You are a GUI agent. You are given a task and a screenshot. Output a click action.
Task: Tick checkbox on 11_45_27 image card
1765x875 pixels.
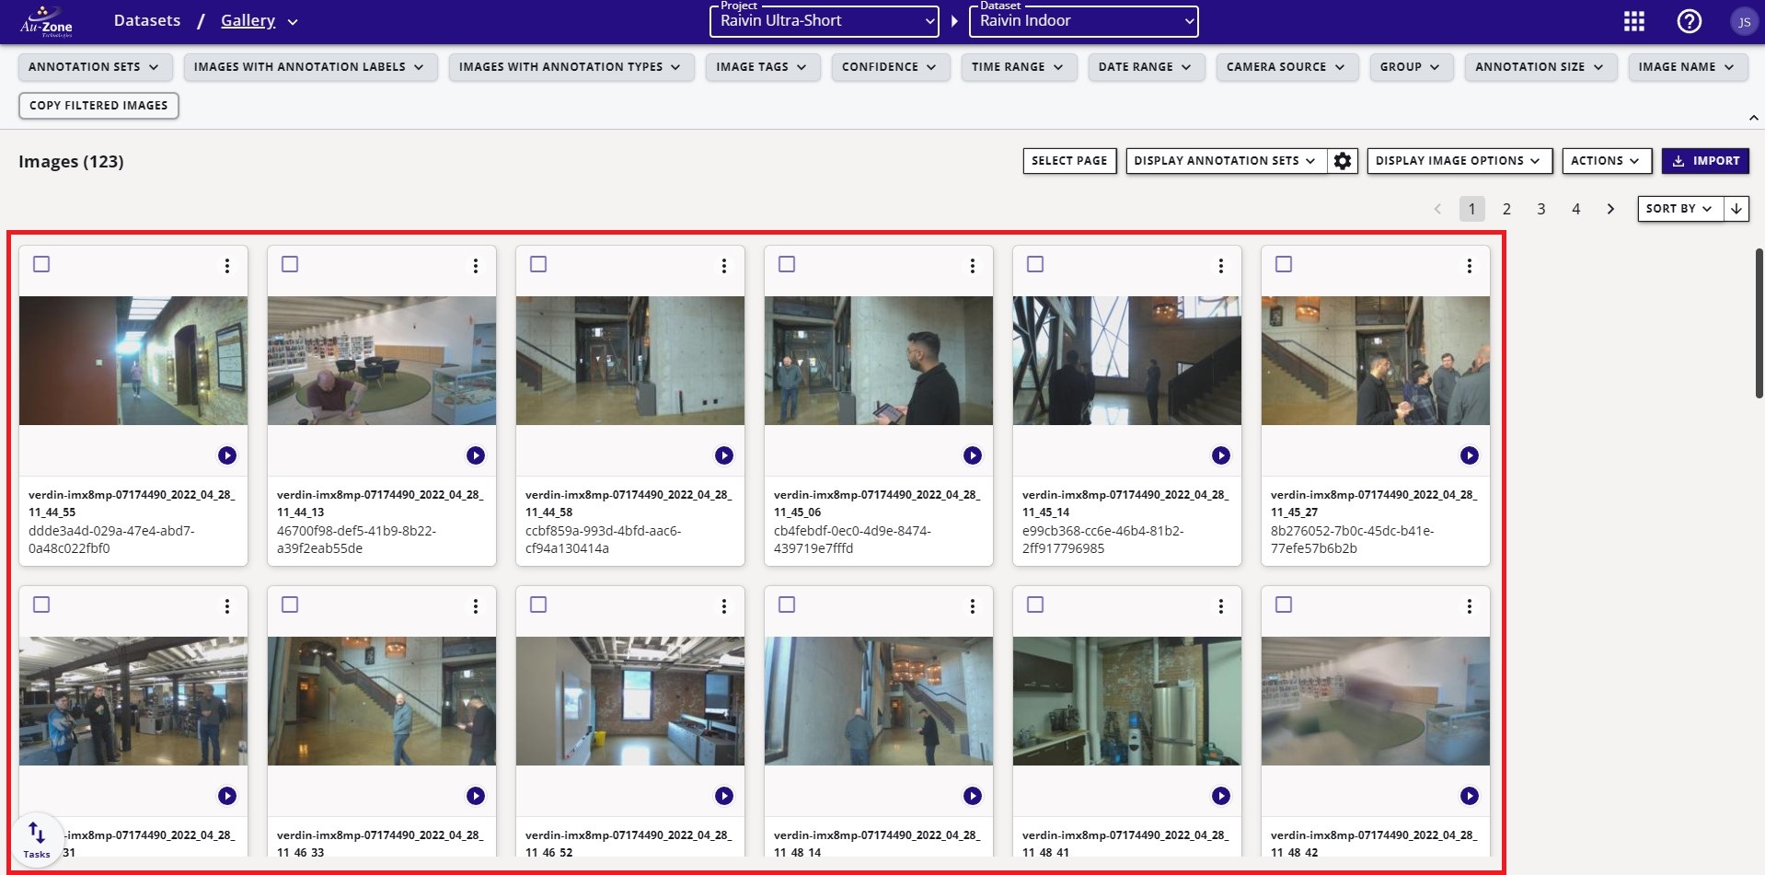(1284, 264)
